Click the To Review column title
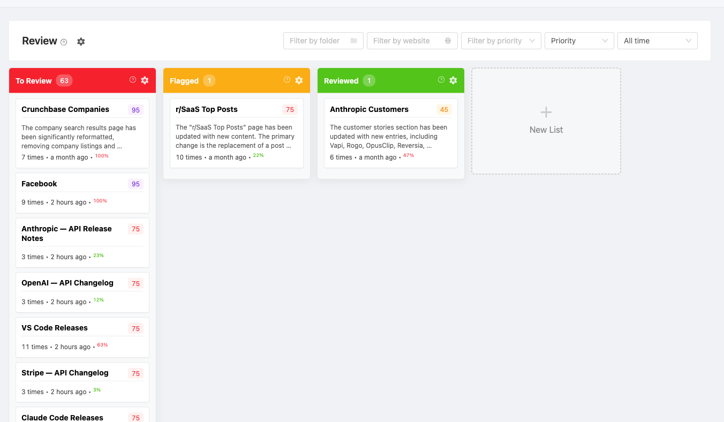This screenshot has height=422, width=724. (34, 81)
